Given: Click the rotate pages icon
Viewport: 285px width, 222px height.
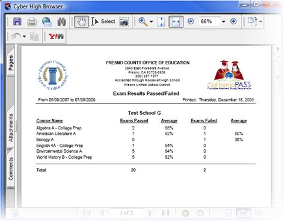Looking at the screenshot, I should (x=253, y=21).
